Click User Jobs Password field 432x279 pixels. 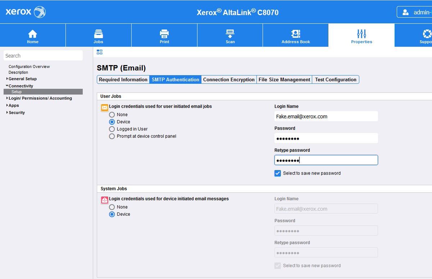(326, 138)
